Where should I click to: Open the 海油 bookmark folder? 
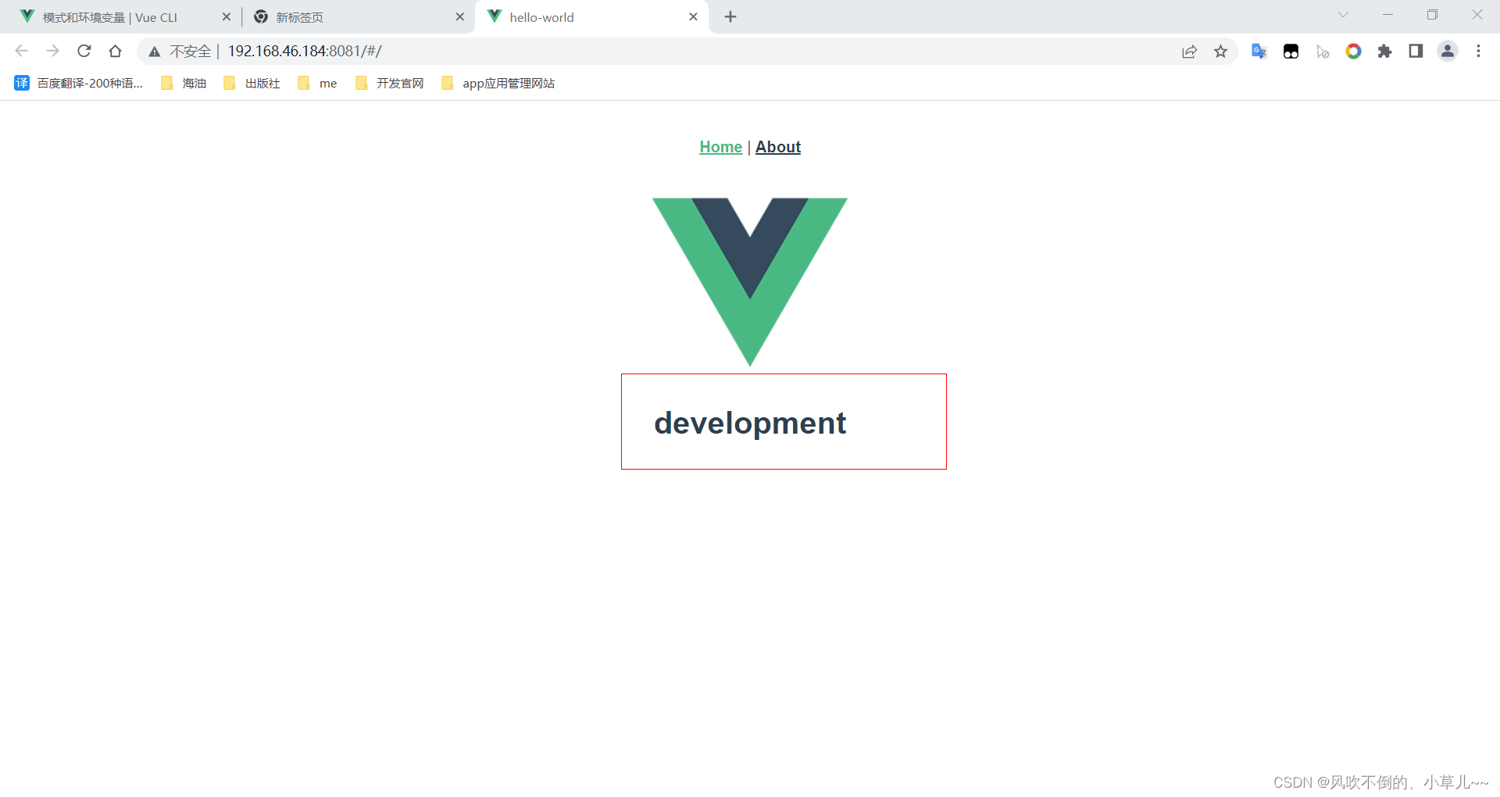pos(184,83)
